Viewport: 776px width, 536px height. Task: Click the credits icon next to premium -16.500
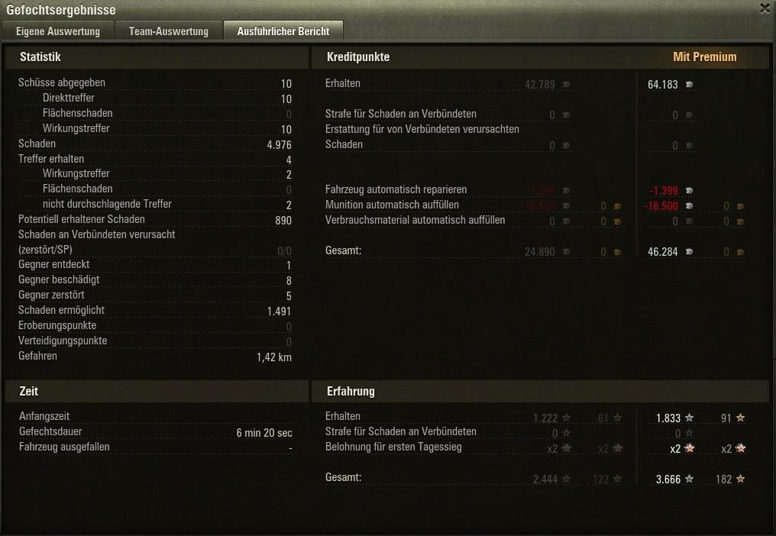pyautogui.click(x=689, y=206)
